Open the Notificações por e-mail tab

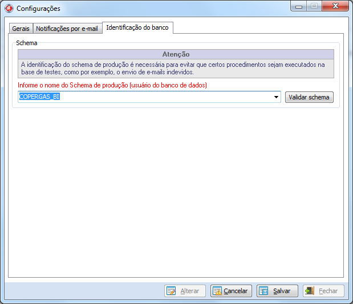click(67, 29)
